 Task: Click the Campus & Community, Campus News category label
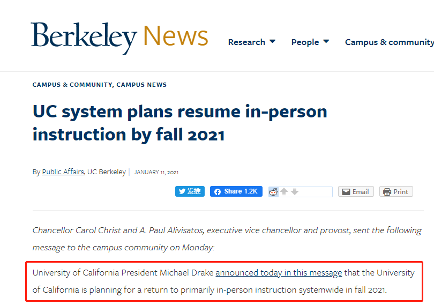100,85
